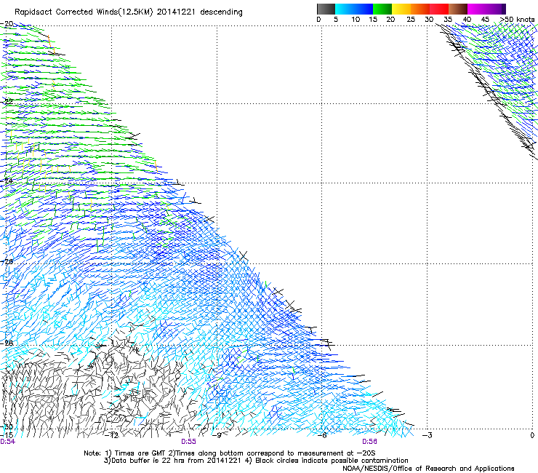
Task: Click the -20 latitude axis label
Action: pyautogui.click(x=7, y=24)
